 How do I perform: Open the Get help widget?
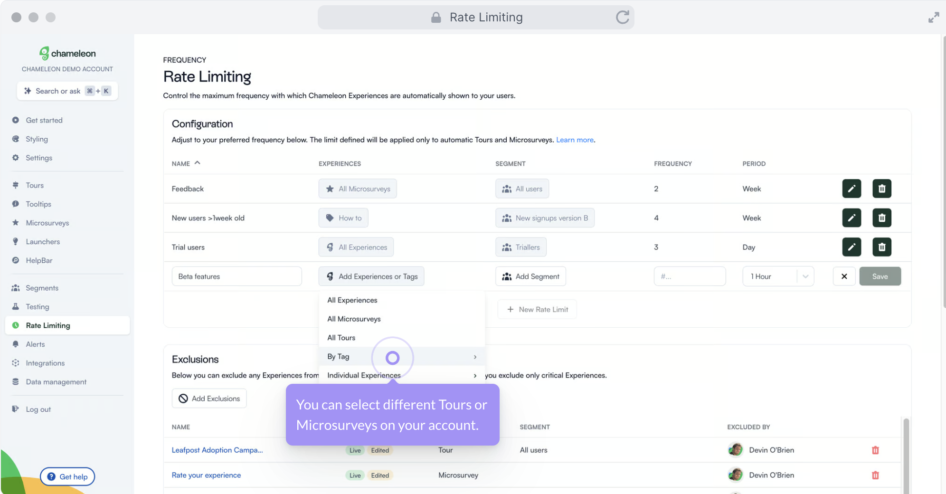point(67,476)
